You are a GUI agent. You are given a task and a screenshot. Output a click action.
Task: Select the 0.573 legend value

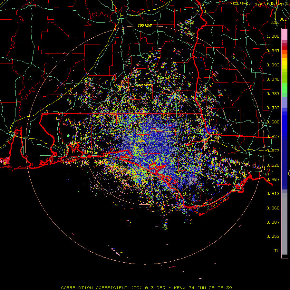(273, 151)
